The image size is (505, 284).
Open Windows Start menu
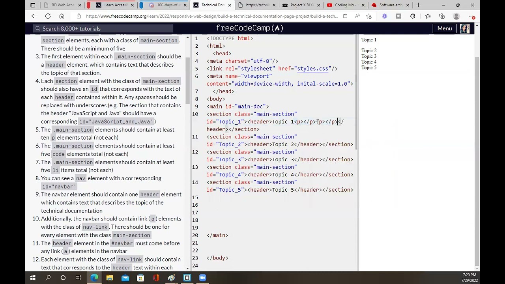pos(33,278)
